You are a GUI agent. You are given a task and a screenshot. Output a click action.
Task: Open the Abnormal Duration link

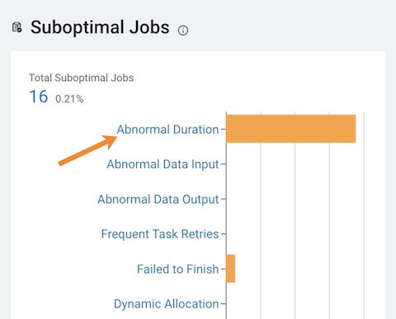[x=167, y=130]
